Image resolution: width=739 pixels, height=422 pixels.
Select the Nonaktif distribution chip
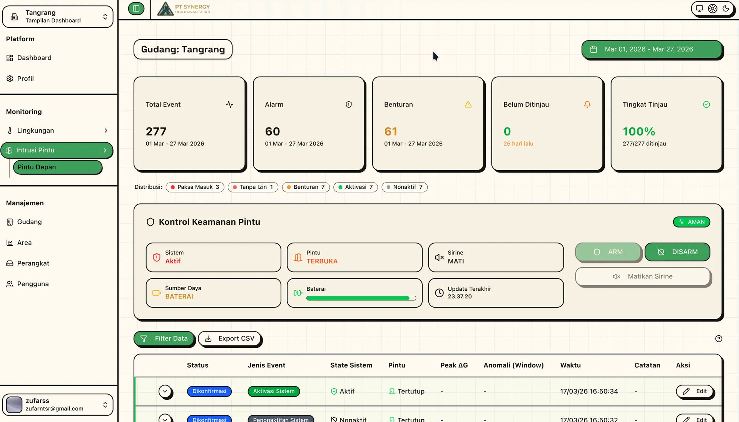coord(405,187)
